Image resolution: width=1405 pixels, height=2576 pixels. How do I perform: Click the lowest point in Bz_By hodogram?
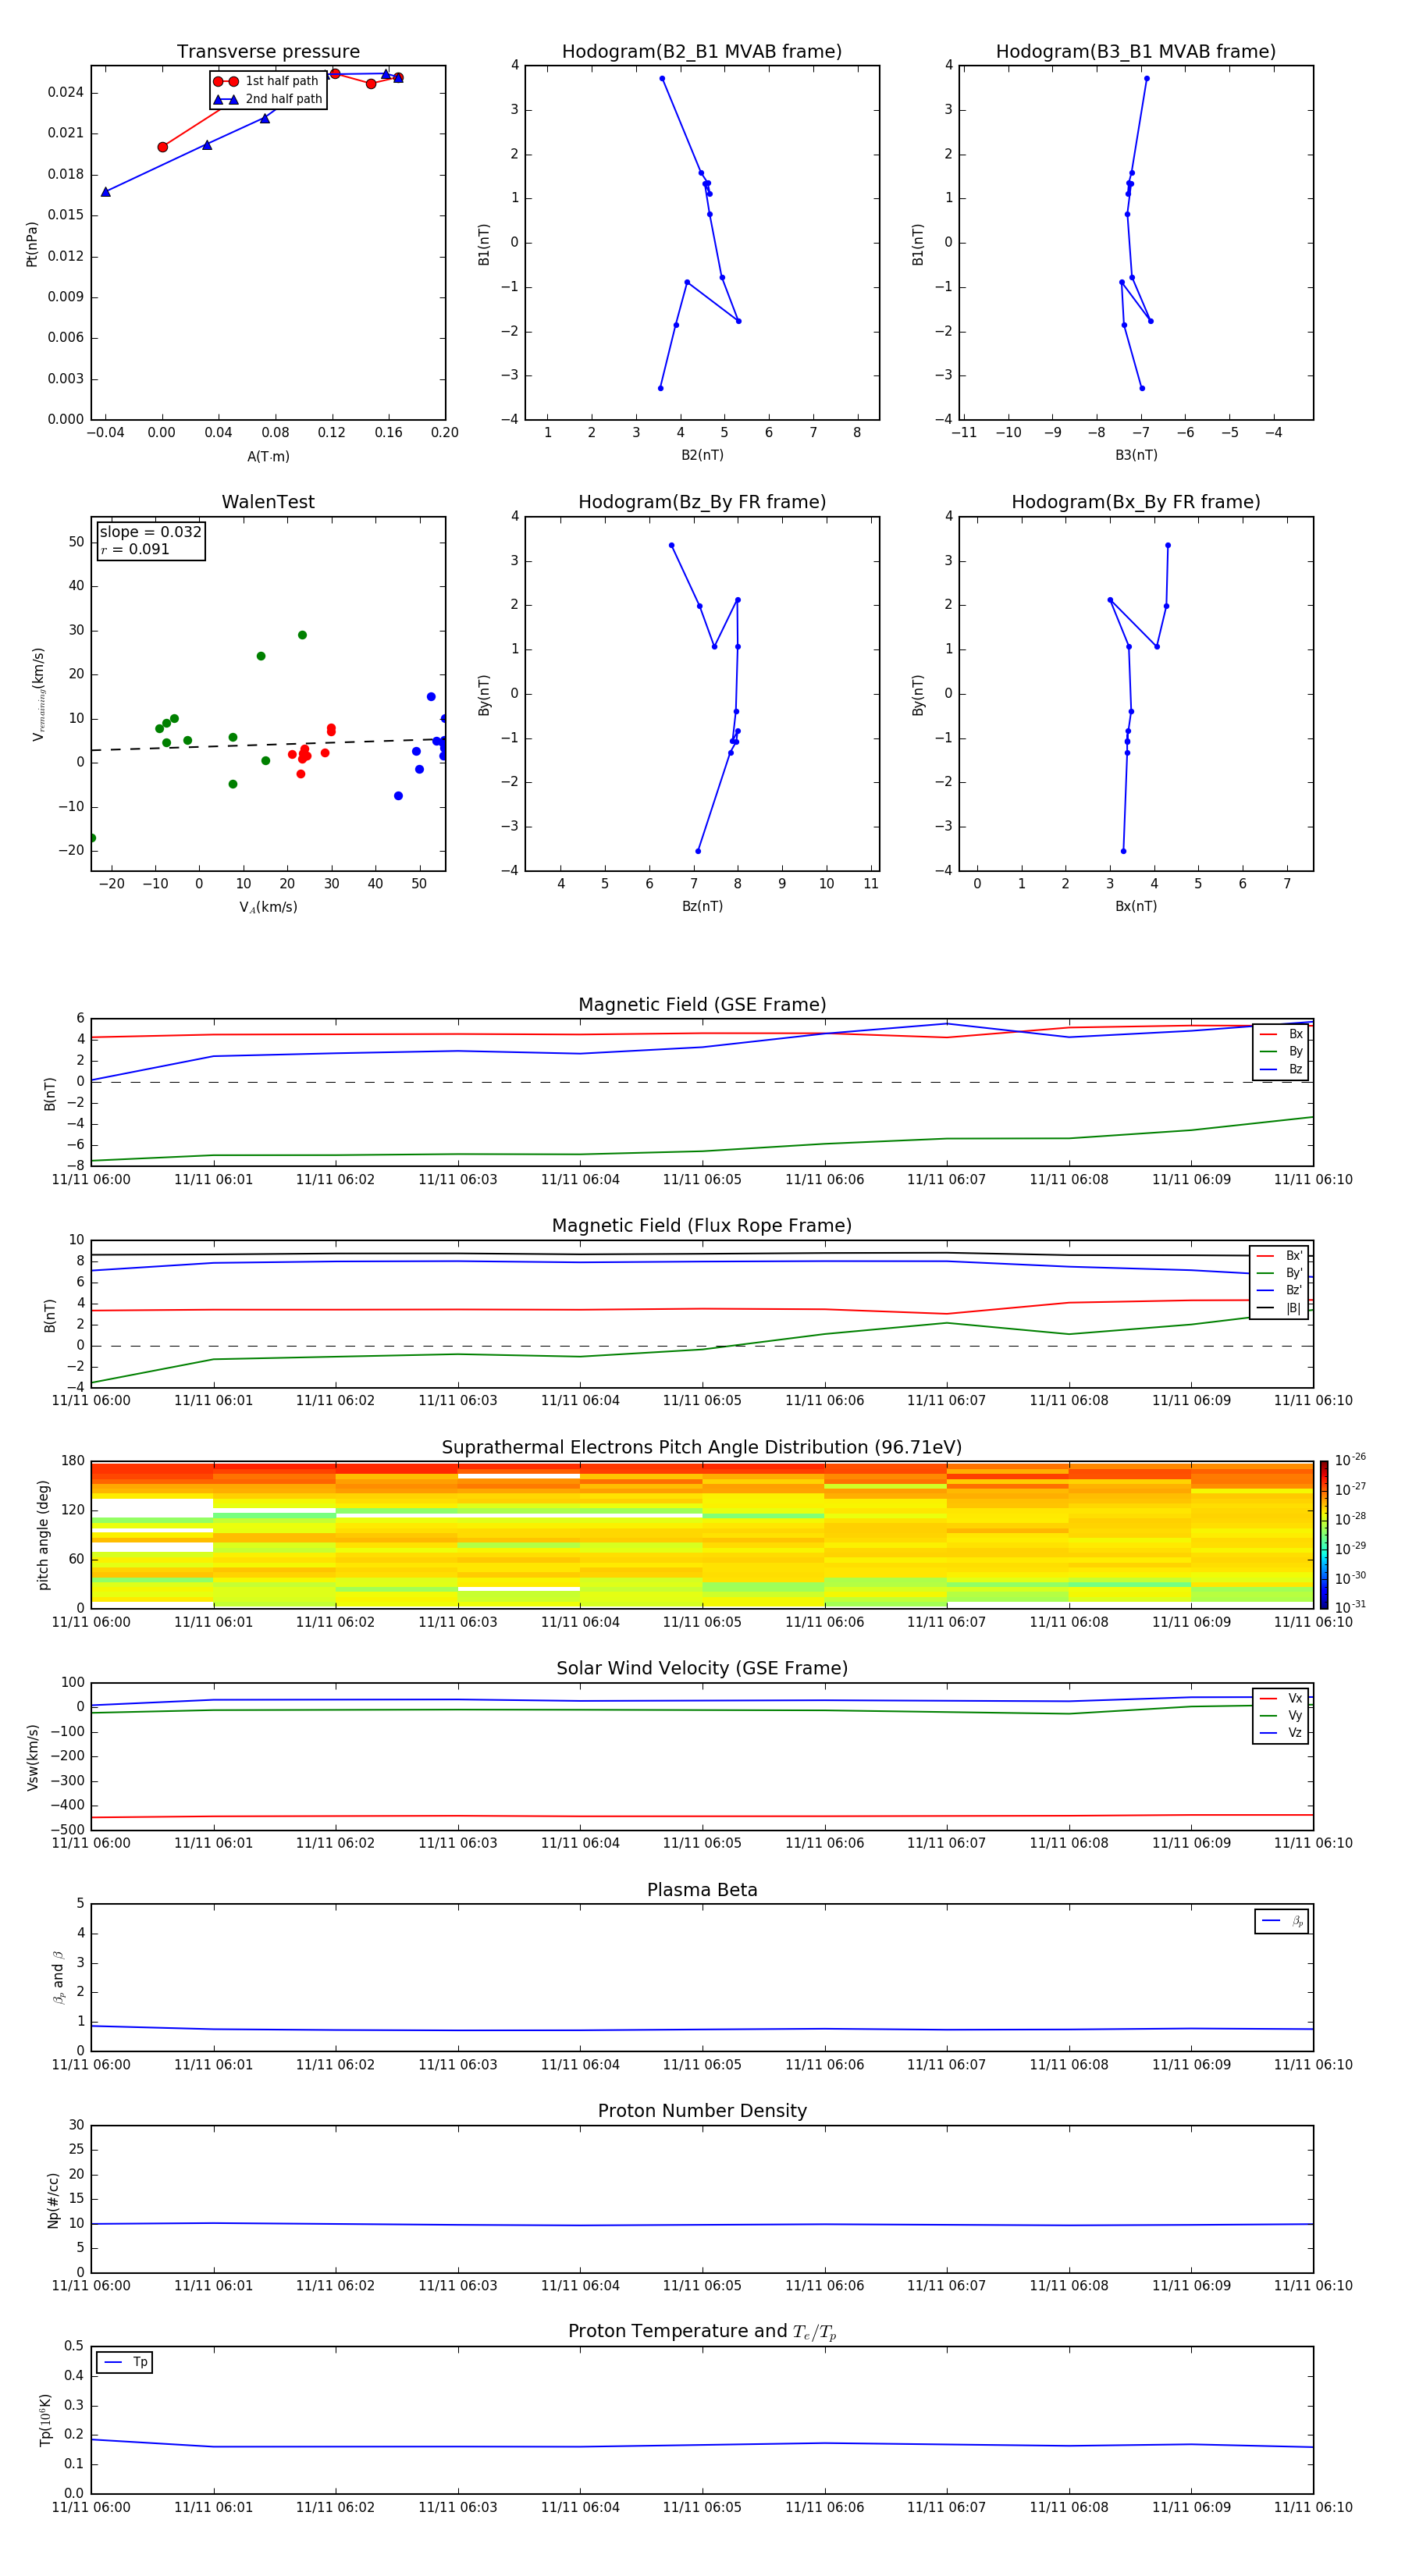(698, 851)
